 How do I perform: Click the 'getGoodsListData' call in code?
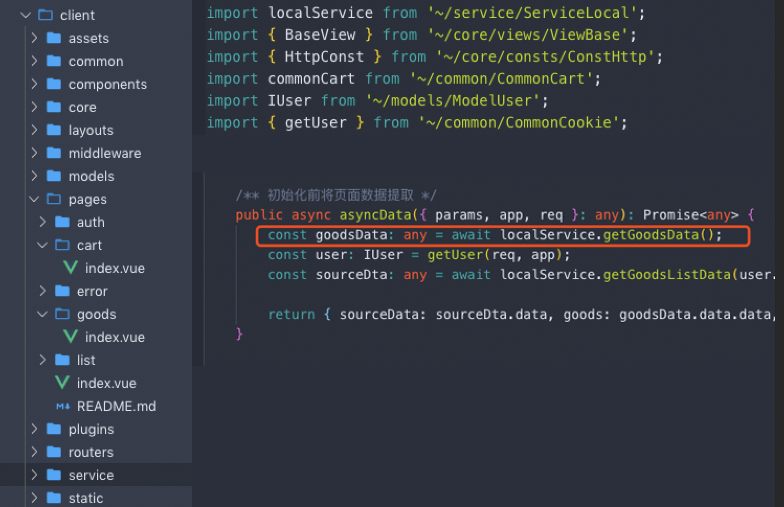coord(667,275)
